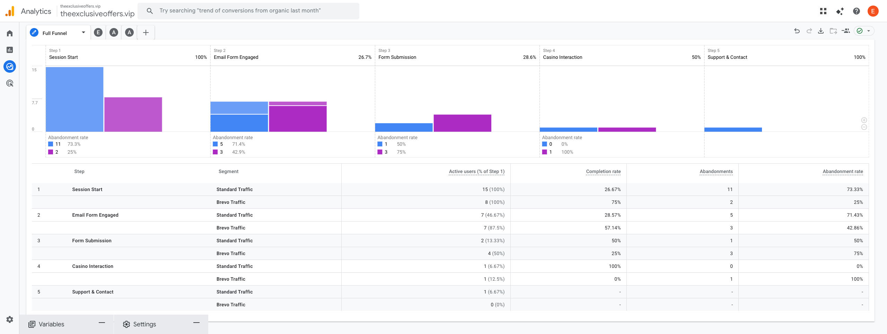The height and width of the screenshot is (334, 887).
Task: Click the search magnifier icon
Action: (x=150, y=11)
